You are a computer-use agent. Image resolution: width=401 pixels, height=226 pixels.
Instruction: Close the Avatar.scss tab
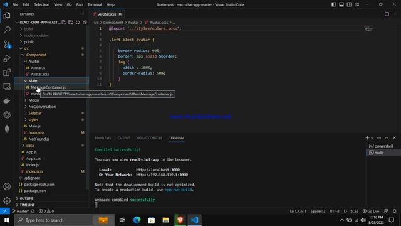click(x=120, y=14)
